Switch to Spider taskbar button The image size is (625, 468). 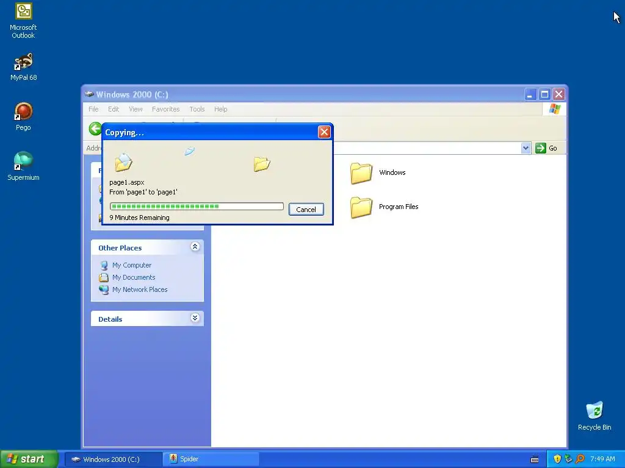point(211,459)
